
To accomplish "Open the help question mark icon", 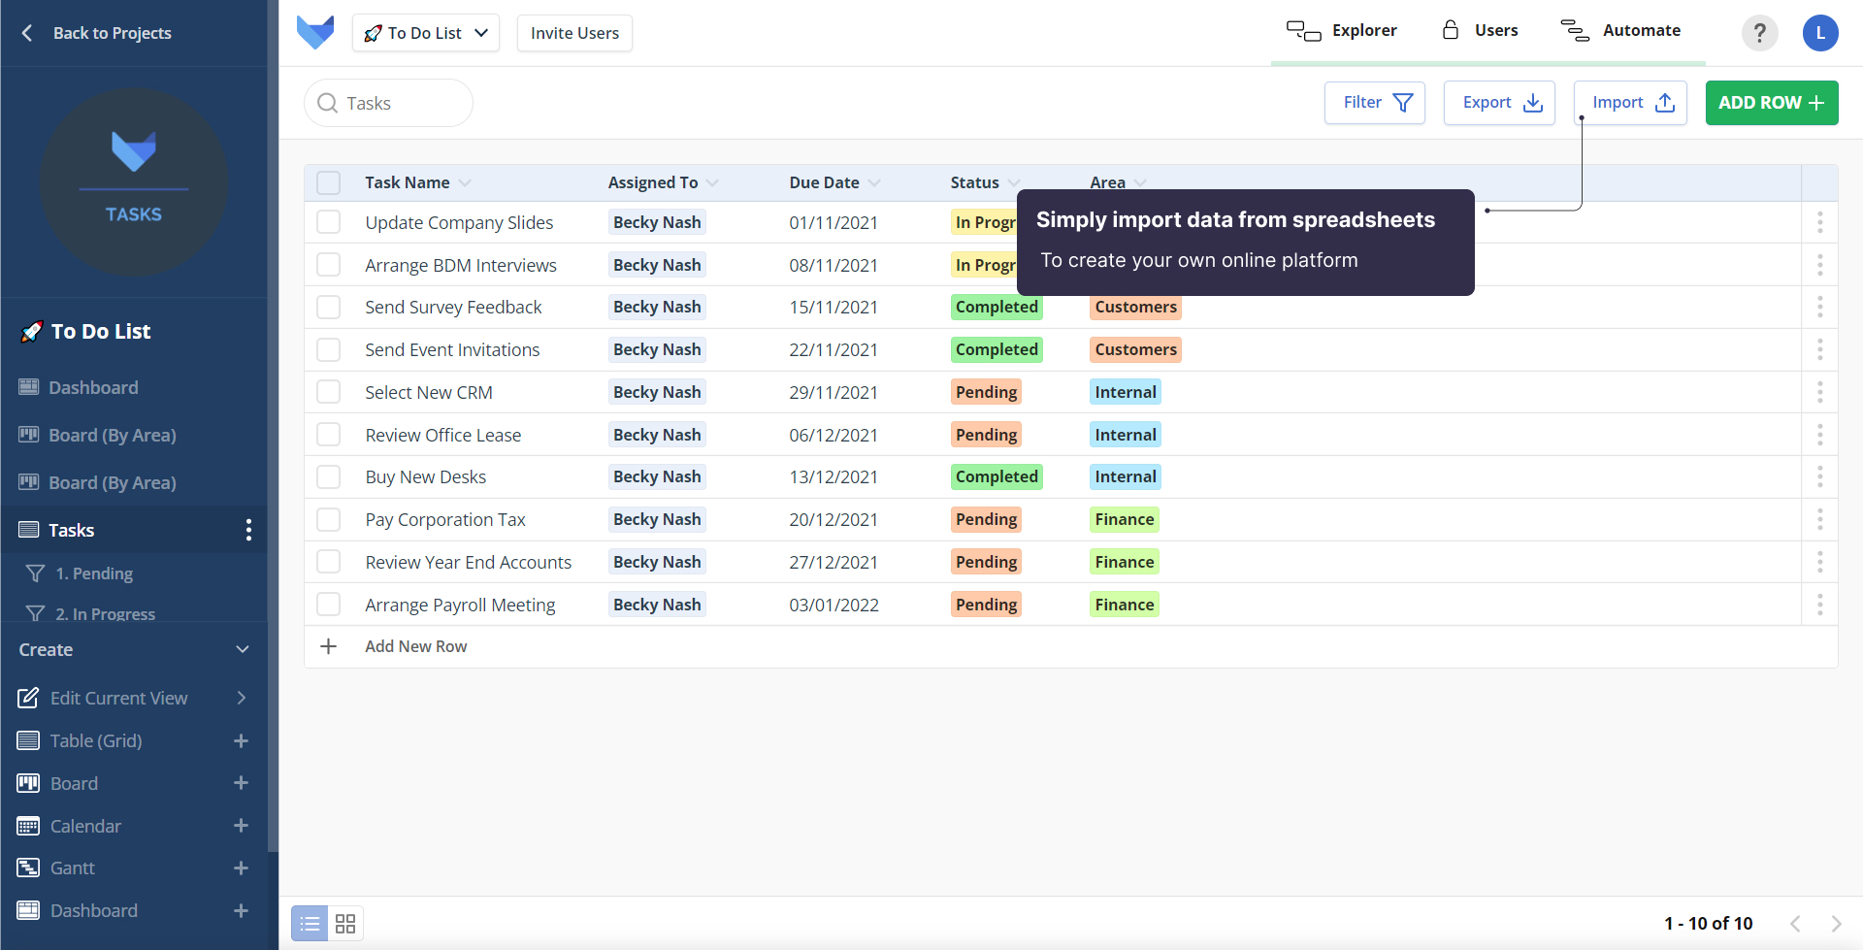I will pyautogui.click(x=1759, y=33).
